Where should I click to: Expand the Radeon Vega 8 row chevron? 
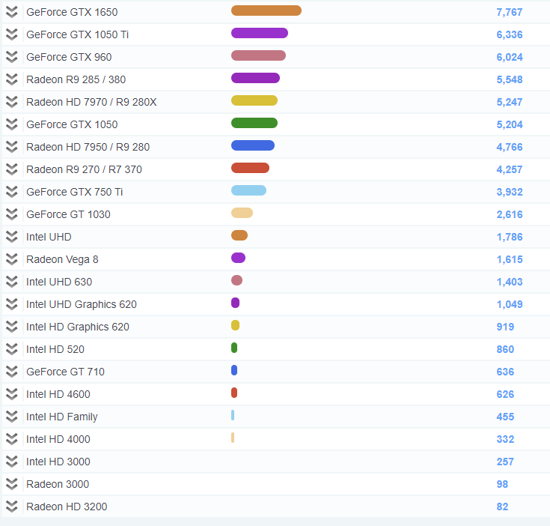(11, 259)
